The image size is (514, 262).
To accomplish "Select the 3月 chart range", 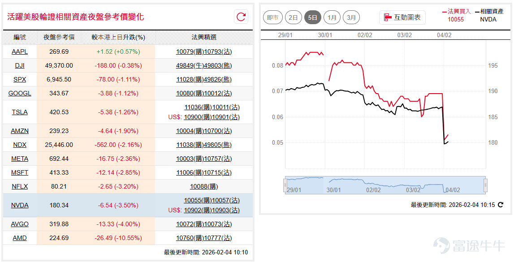I will click(x=351, y=17).
